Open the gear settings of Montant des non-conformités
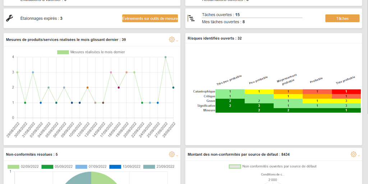Screen dimensions: 368x184 click(354, 154)
